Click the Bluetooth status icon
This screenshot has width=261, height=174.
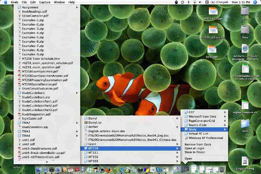pyautogui.click(x=189, y=2)
